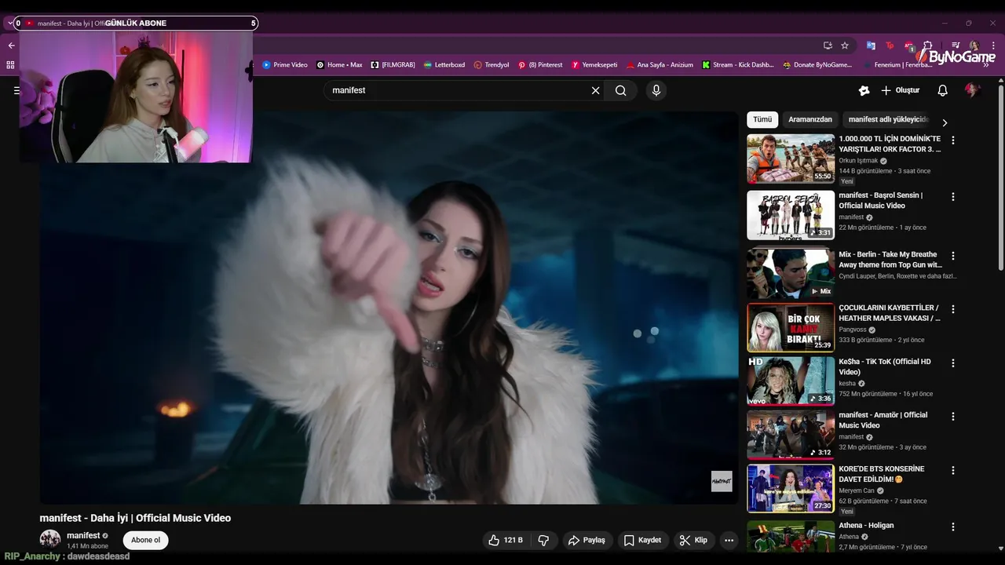Open more actions ellipsis under video
Screen dimensions: 1005x565
click(729, 540)
